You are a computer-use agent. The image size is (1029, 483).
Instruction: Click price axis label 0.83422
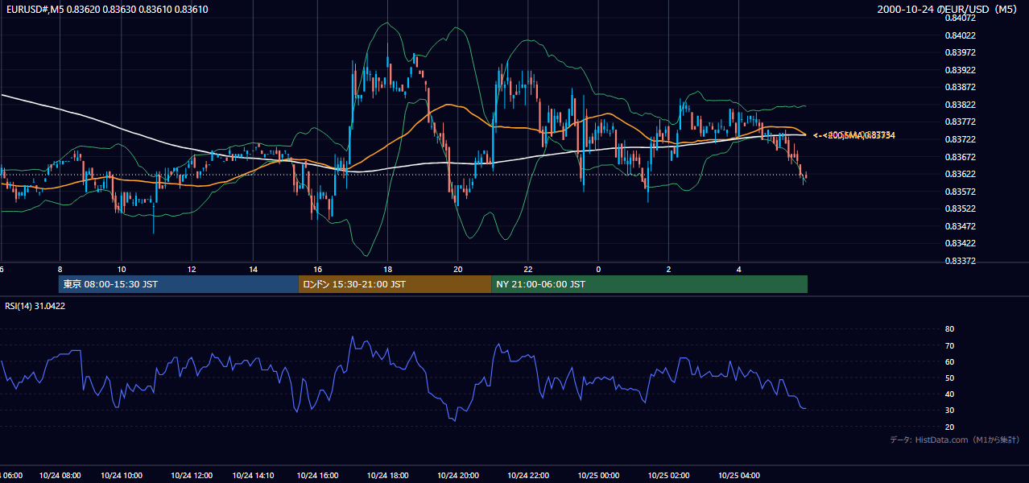pyautogui.click(x=960, y=243)
